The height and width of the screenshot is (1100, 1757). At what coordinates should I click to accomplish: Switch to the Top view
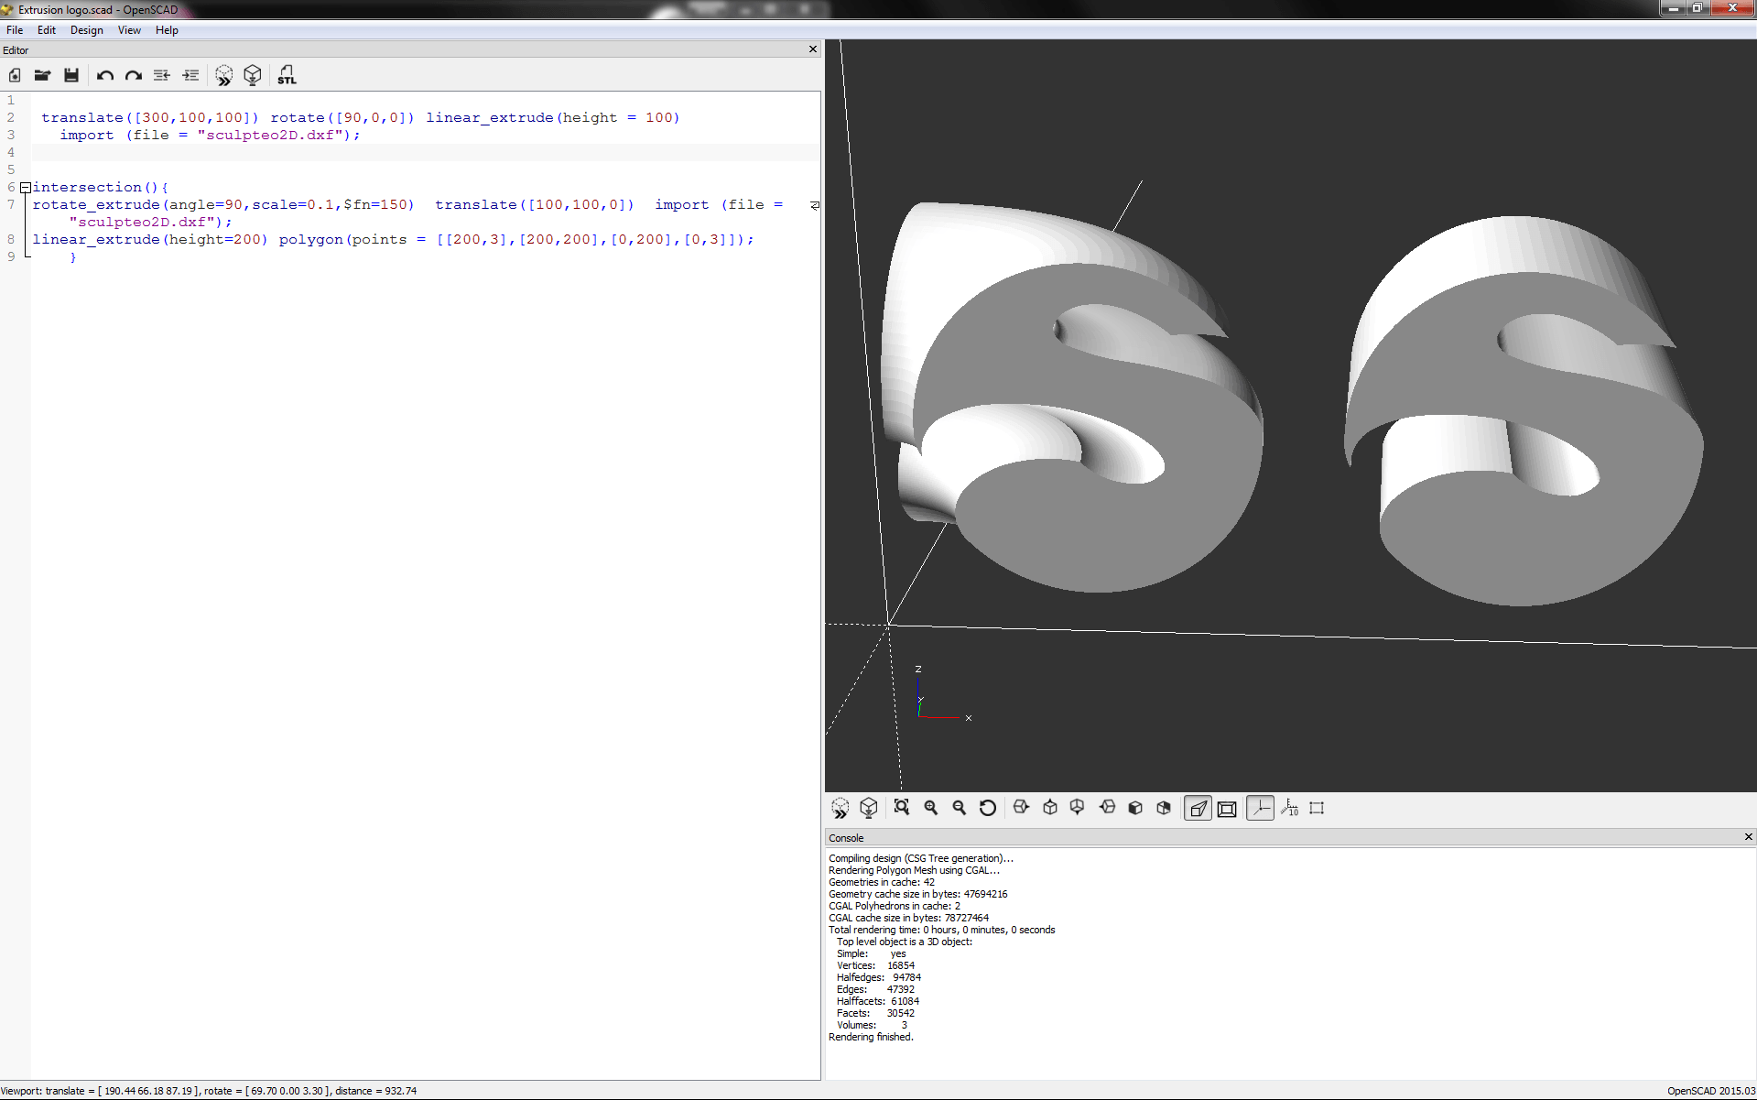[1050, 808]
